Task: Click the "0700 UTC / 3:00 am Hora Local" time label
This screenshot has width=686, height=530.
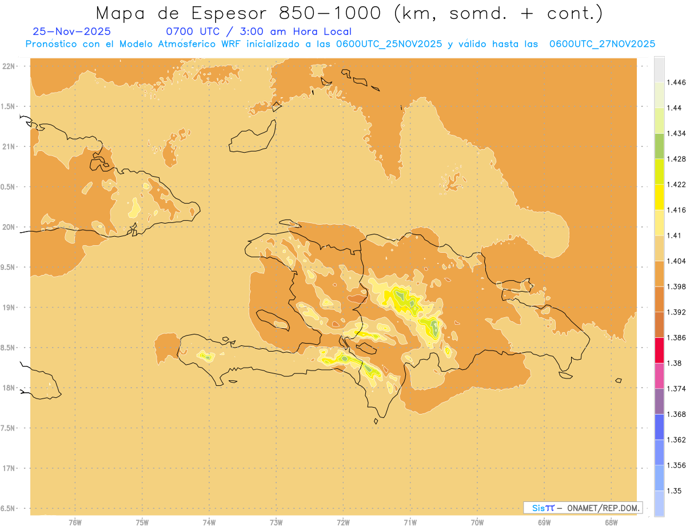Action: pyautogui.click(x=259, y=31)
